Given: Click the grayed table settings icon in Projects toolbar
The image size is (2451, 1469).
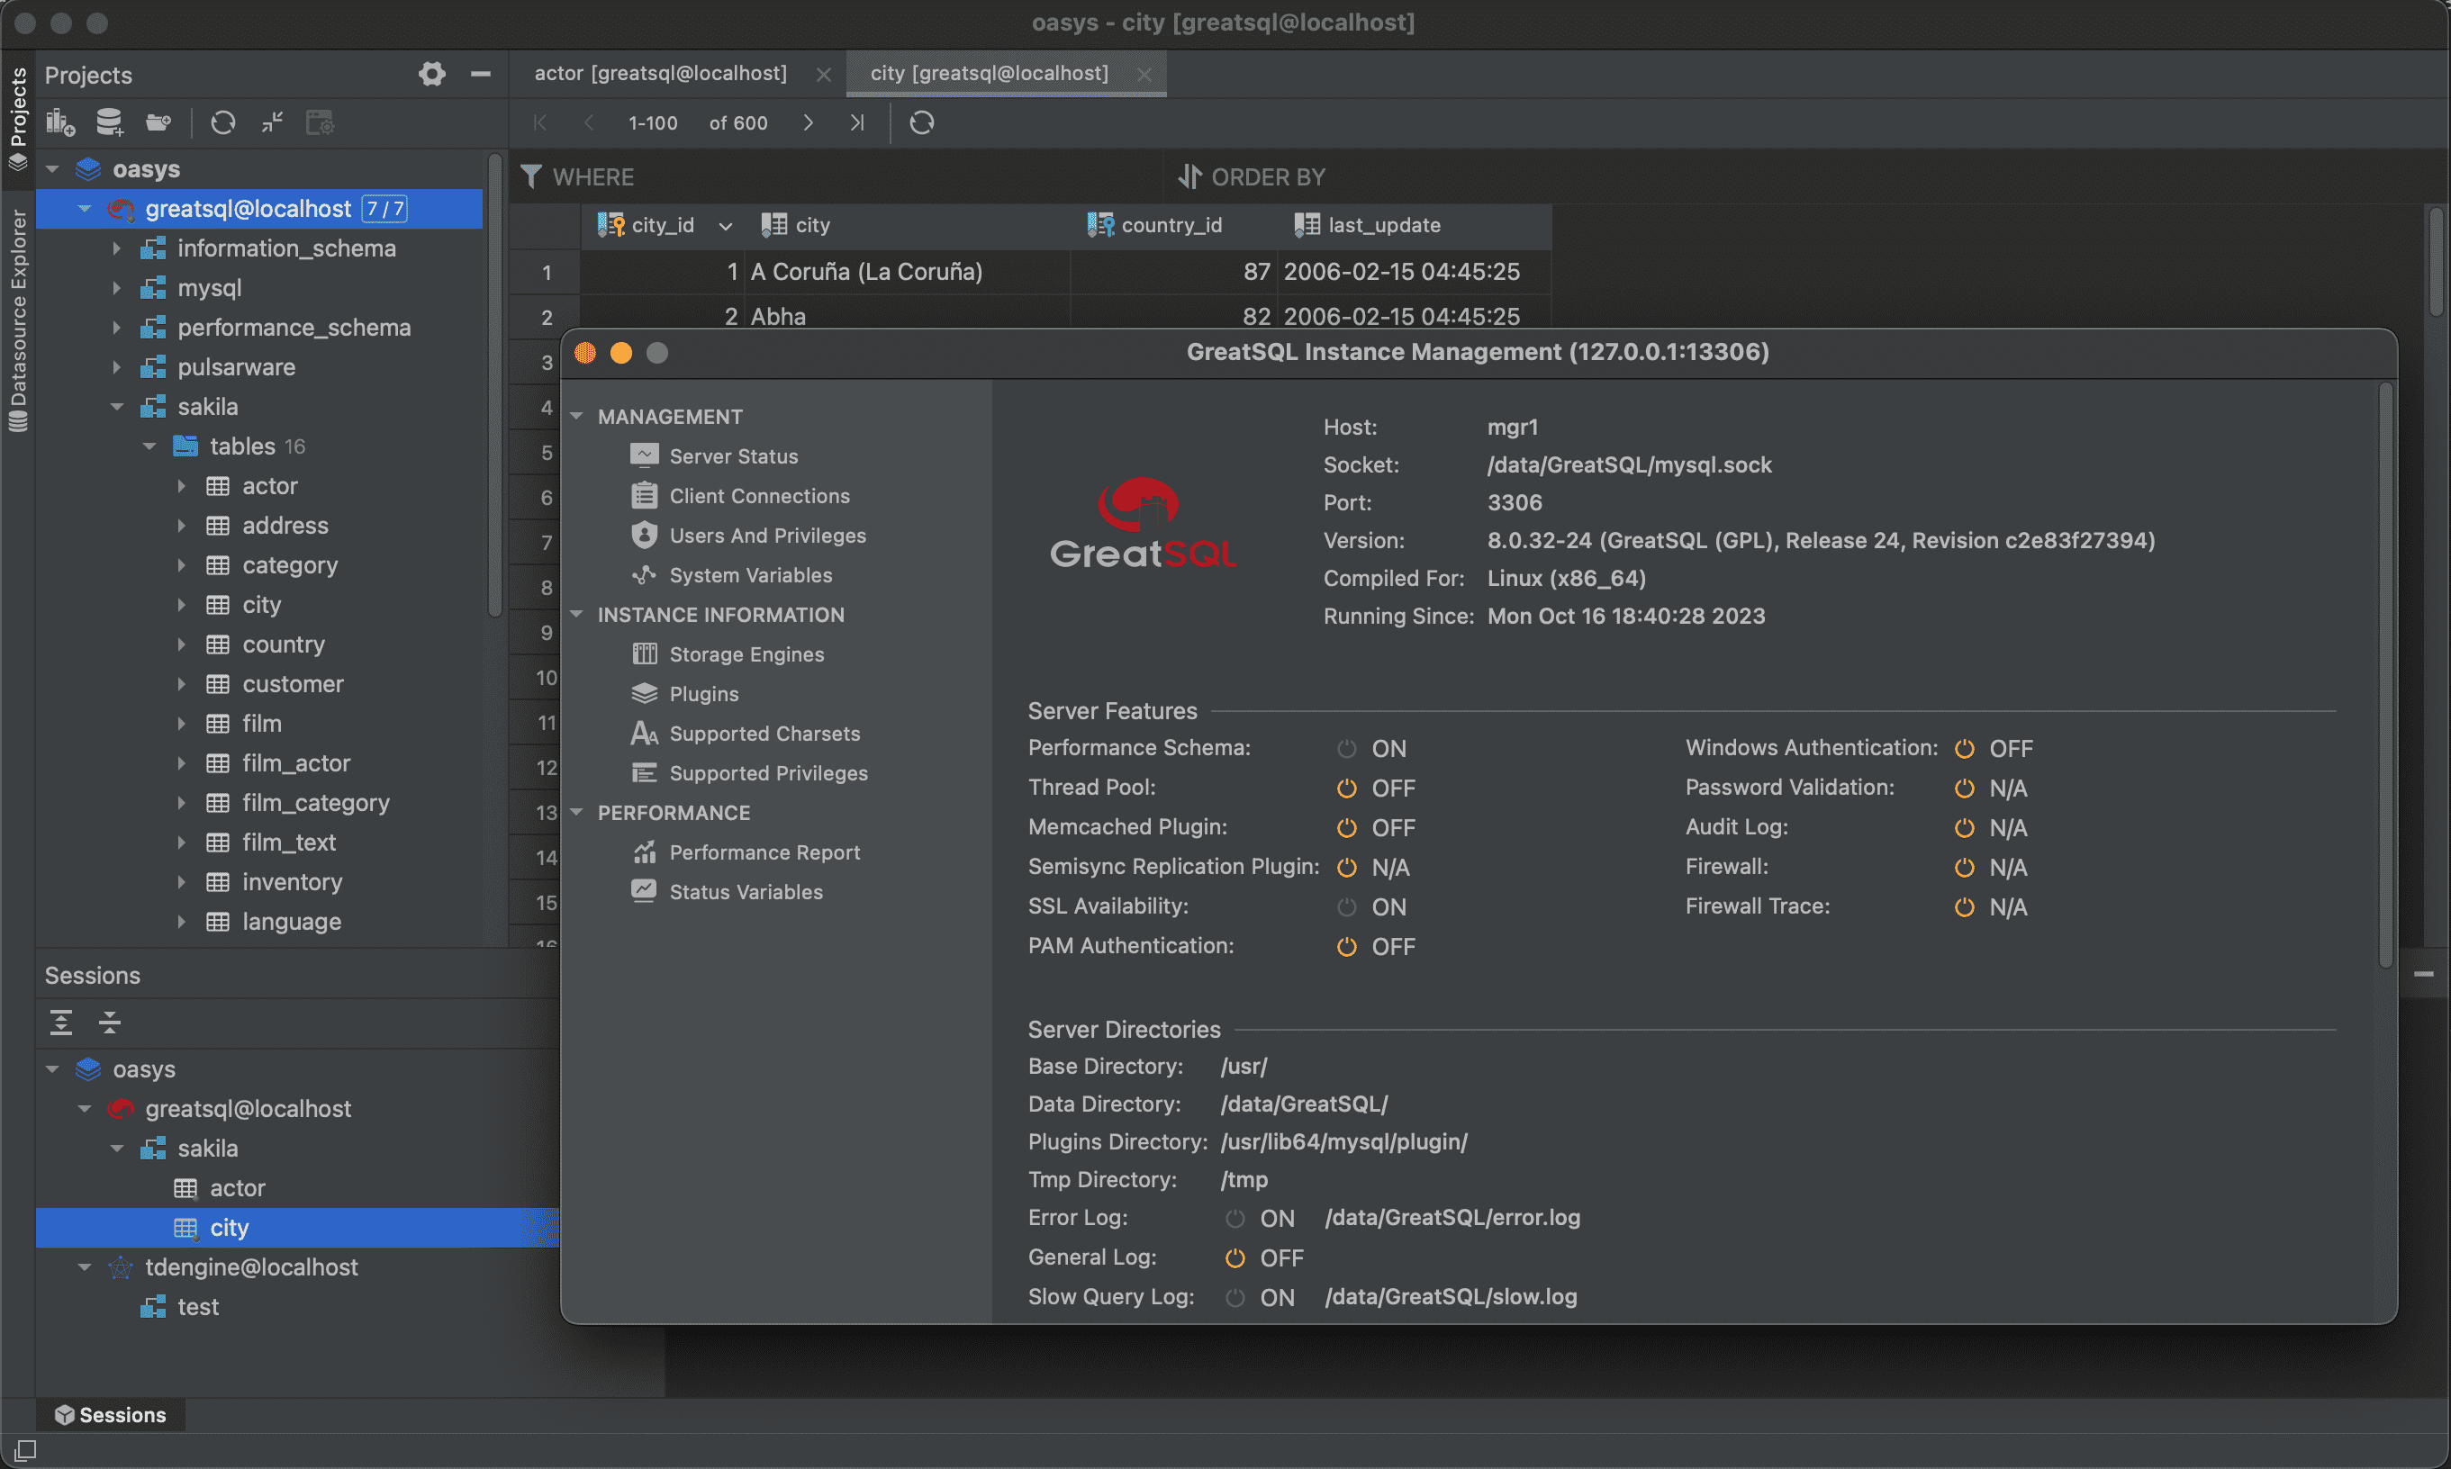Looking at the screenshot, I should (x=320, y=122).
